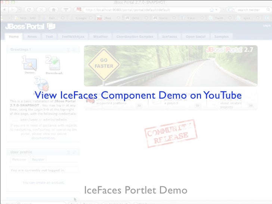The width and height of the screenshot is (272, 204).
Task: Switch to the 'Octo...' browser tab
Action: [135, 18]
